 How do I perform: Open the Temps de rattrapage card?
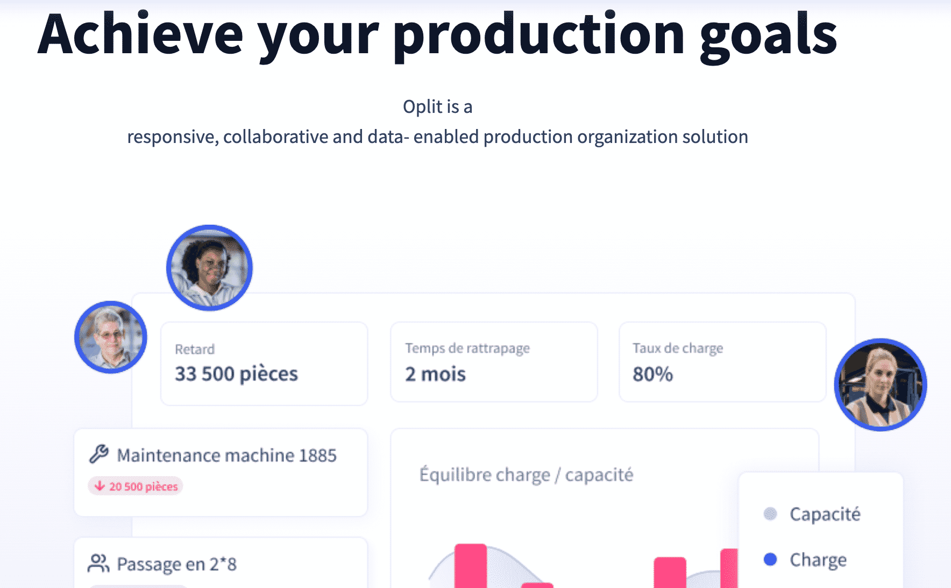(494, 362)
